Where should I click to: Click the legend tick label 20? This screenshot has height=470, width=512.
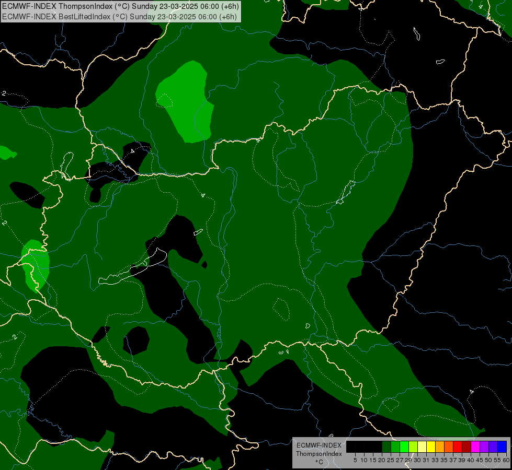coord(382,460)
